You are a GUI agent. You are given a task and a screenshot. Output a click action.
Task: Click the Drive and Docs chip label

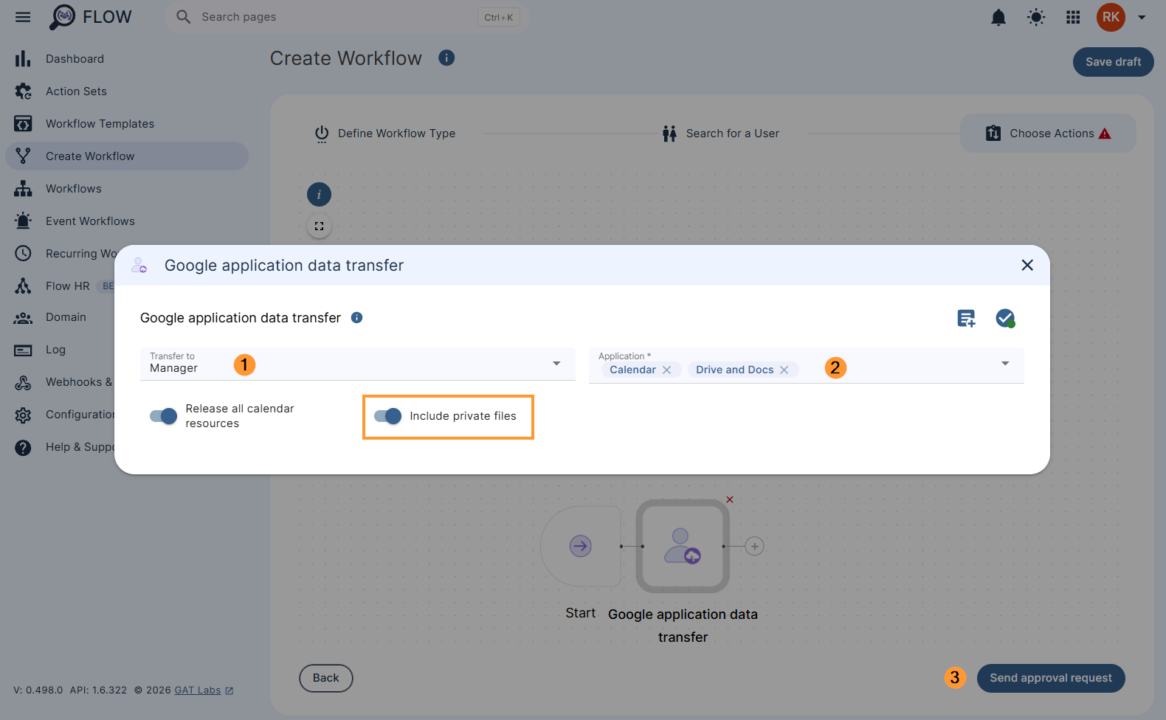[734, 370]
